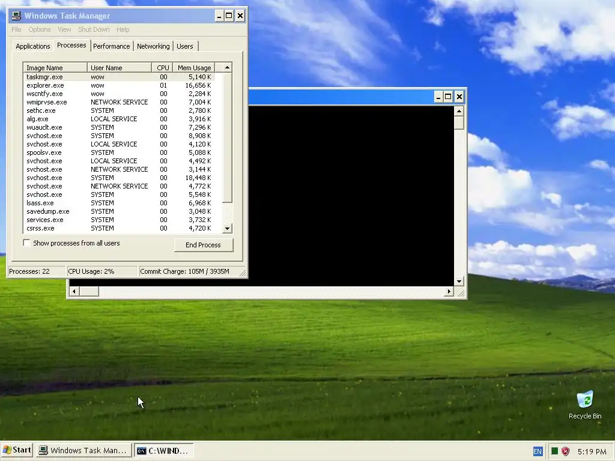The width and height of the screenshot is (615, 461).
Task: Select the lsass.exe process
Action: (x=119, y=203)
